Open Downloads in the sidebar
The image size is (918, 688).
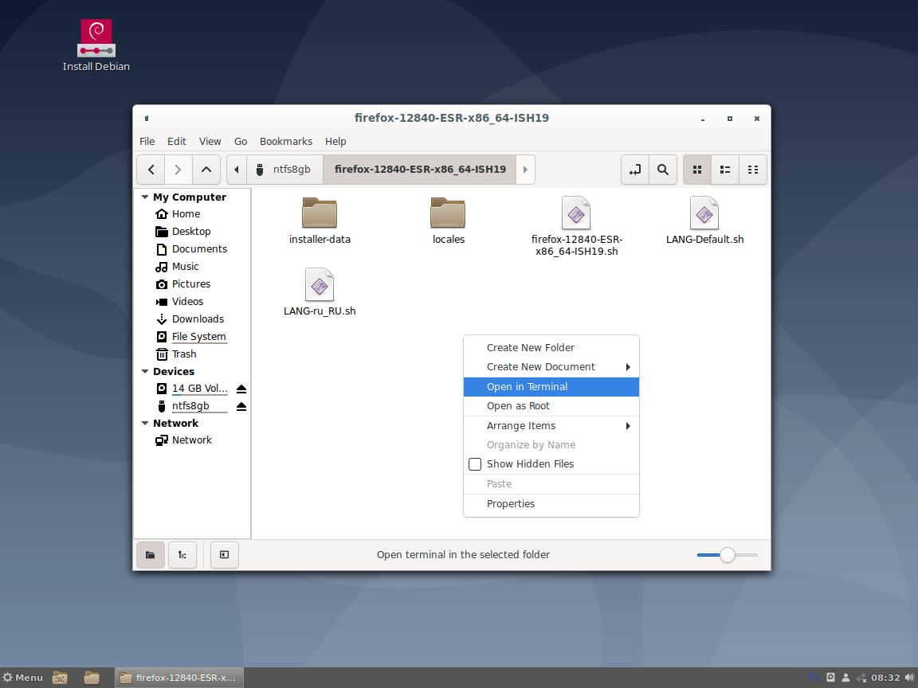click(x=198, y=319)
